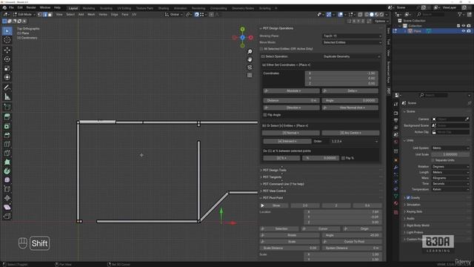Screen dimensions: 474x267
Task: Select the Select Box tool
Action: pos(7,31)
